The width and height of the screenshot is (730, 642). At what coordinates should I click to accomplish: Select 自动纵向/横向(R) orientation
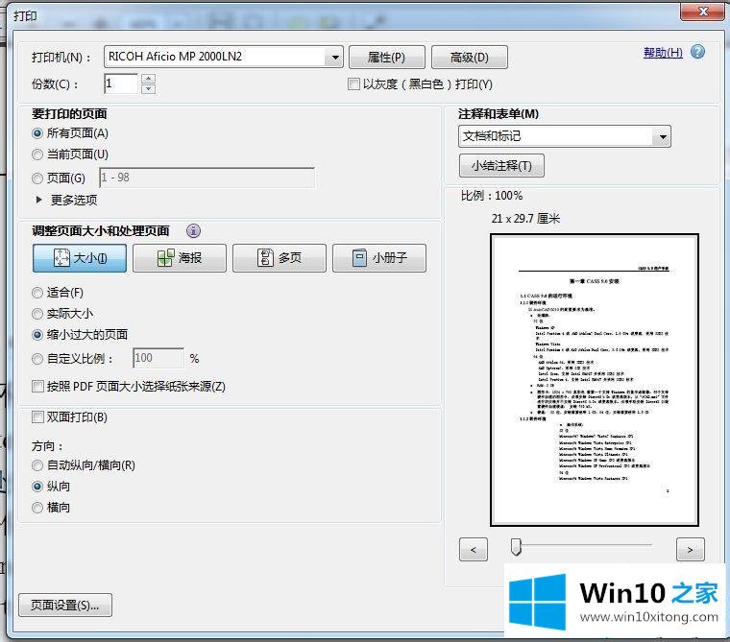pyautogui.click(x=37, y=465)
